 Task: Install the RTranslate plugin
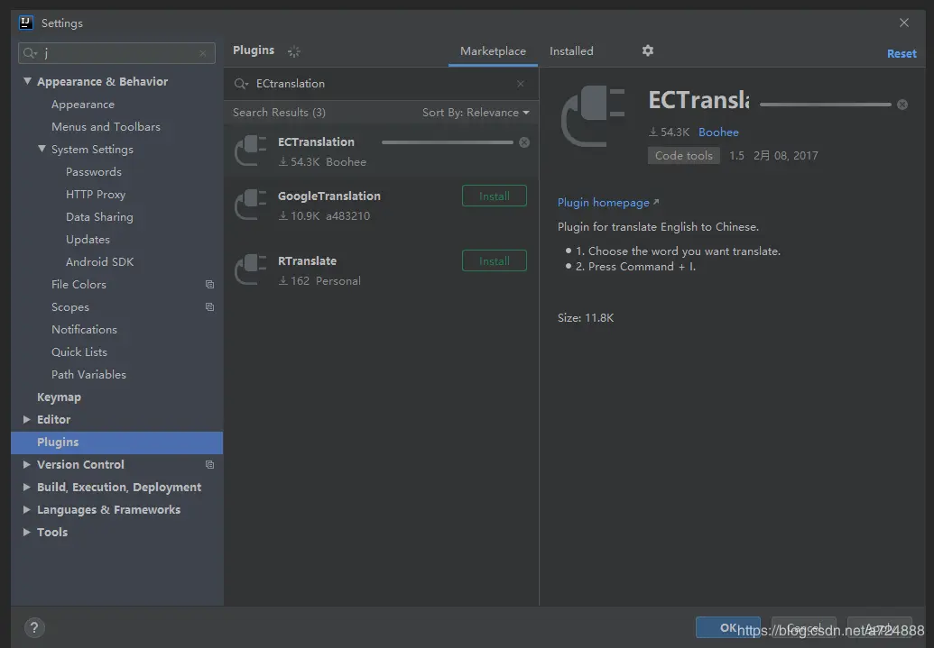point(495,261)
